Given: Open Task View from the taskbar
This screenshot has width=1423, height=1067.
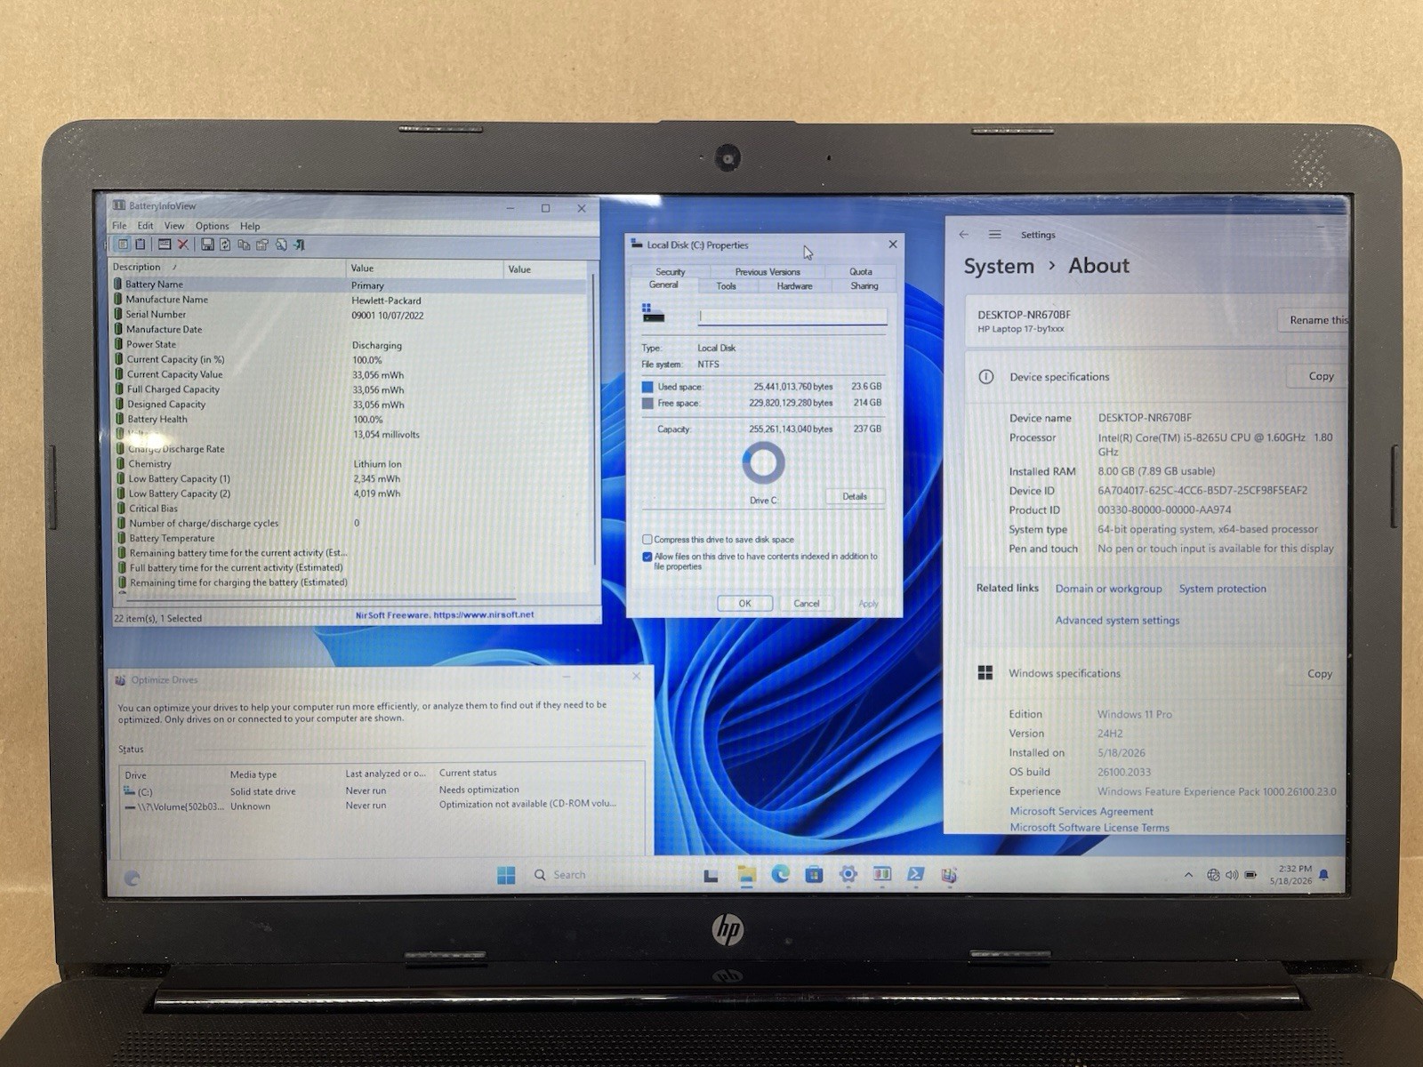Looking at the screenshot, I should click(x=711, y=875).
